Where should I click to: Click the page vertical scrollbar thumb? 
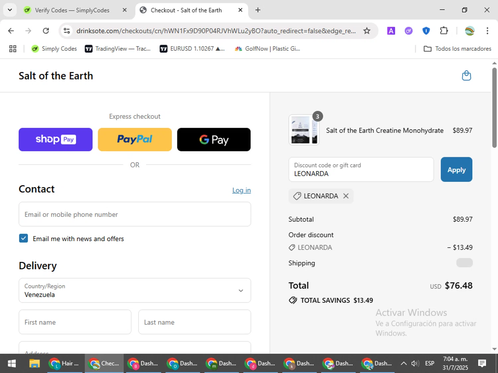pos(494,108)
